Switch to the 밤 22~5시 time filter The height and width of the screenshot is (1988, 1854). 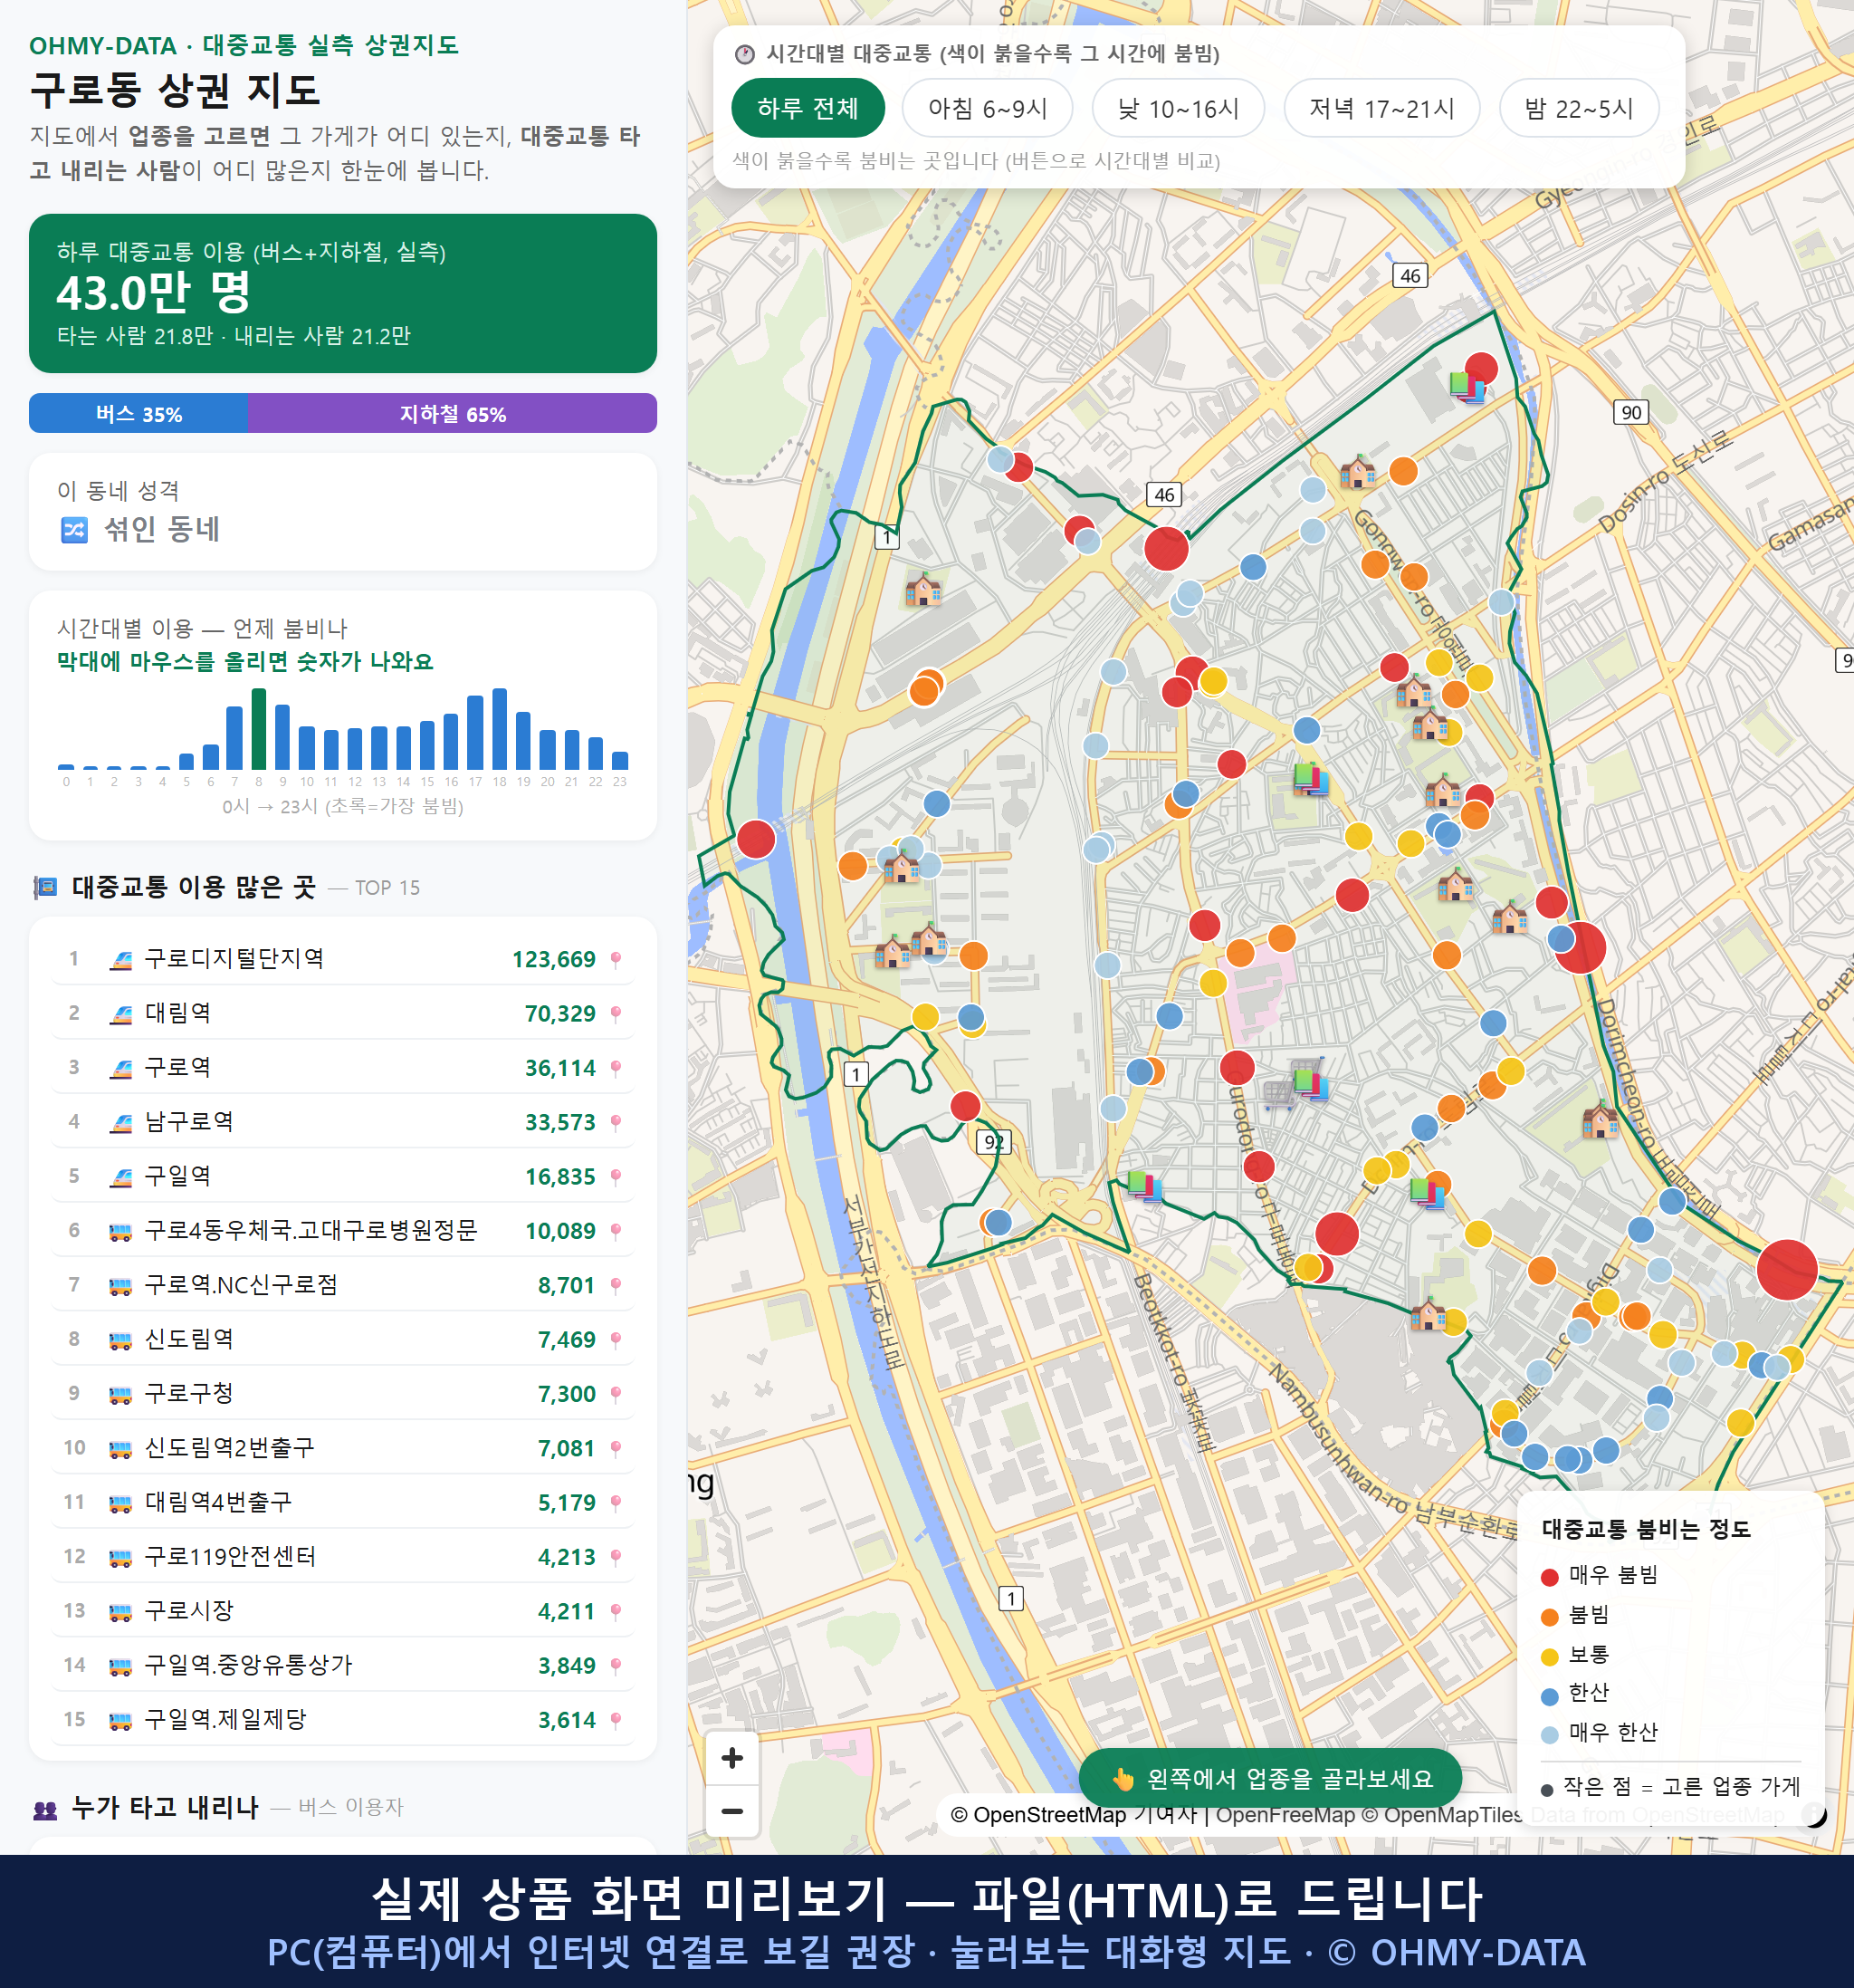click(1579, 108)
